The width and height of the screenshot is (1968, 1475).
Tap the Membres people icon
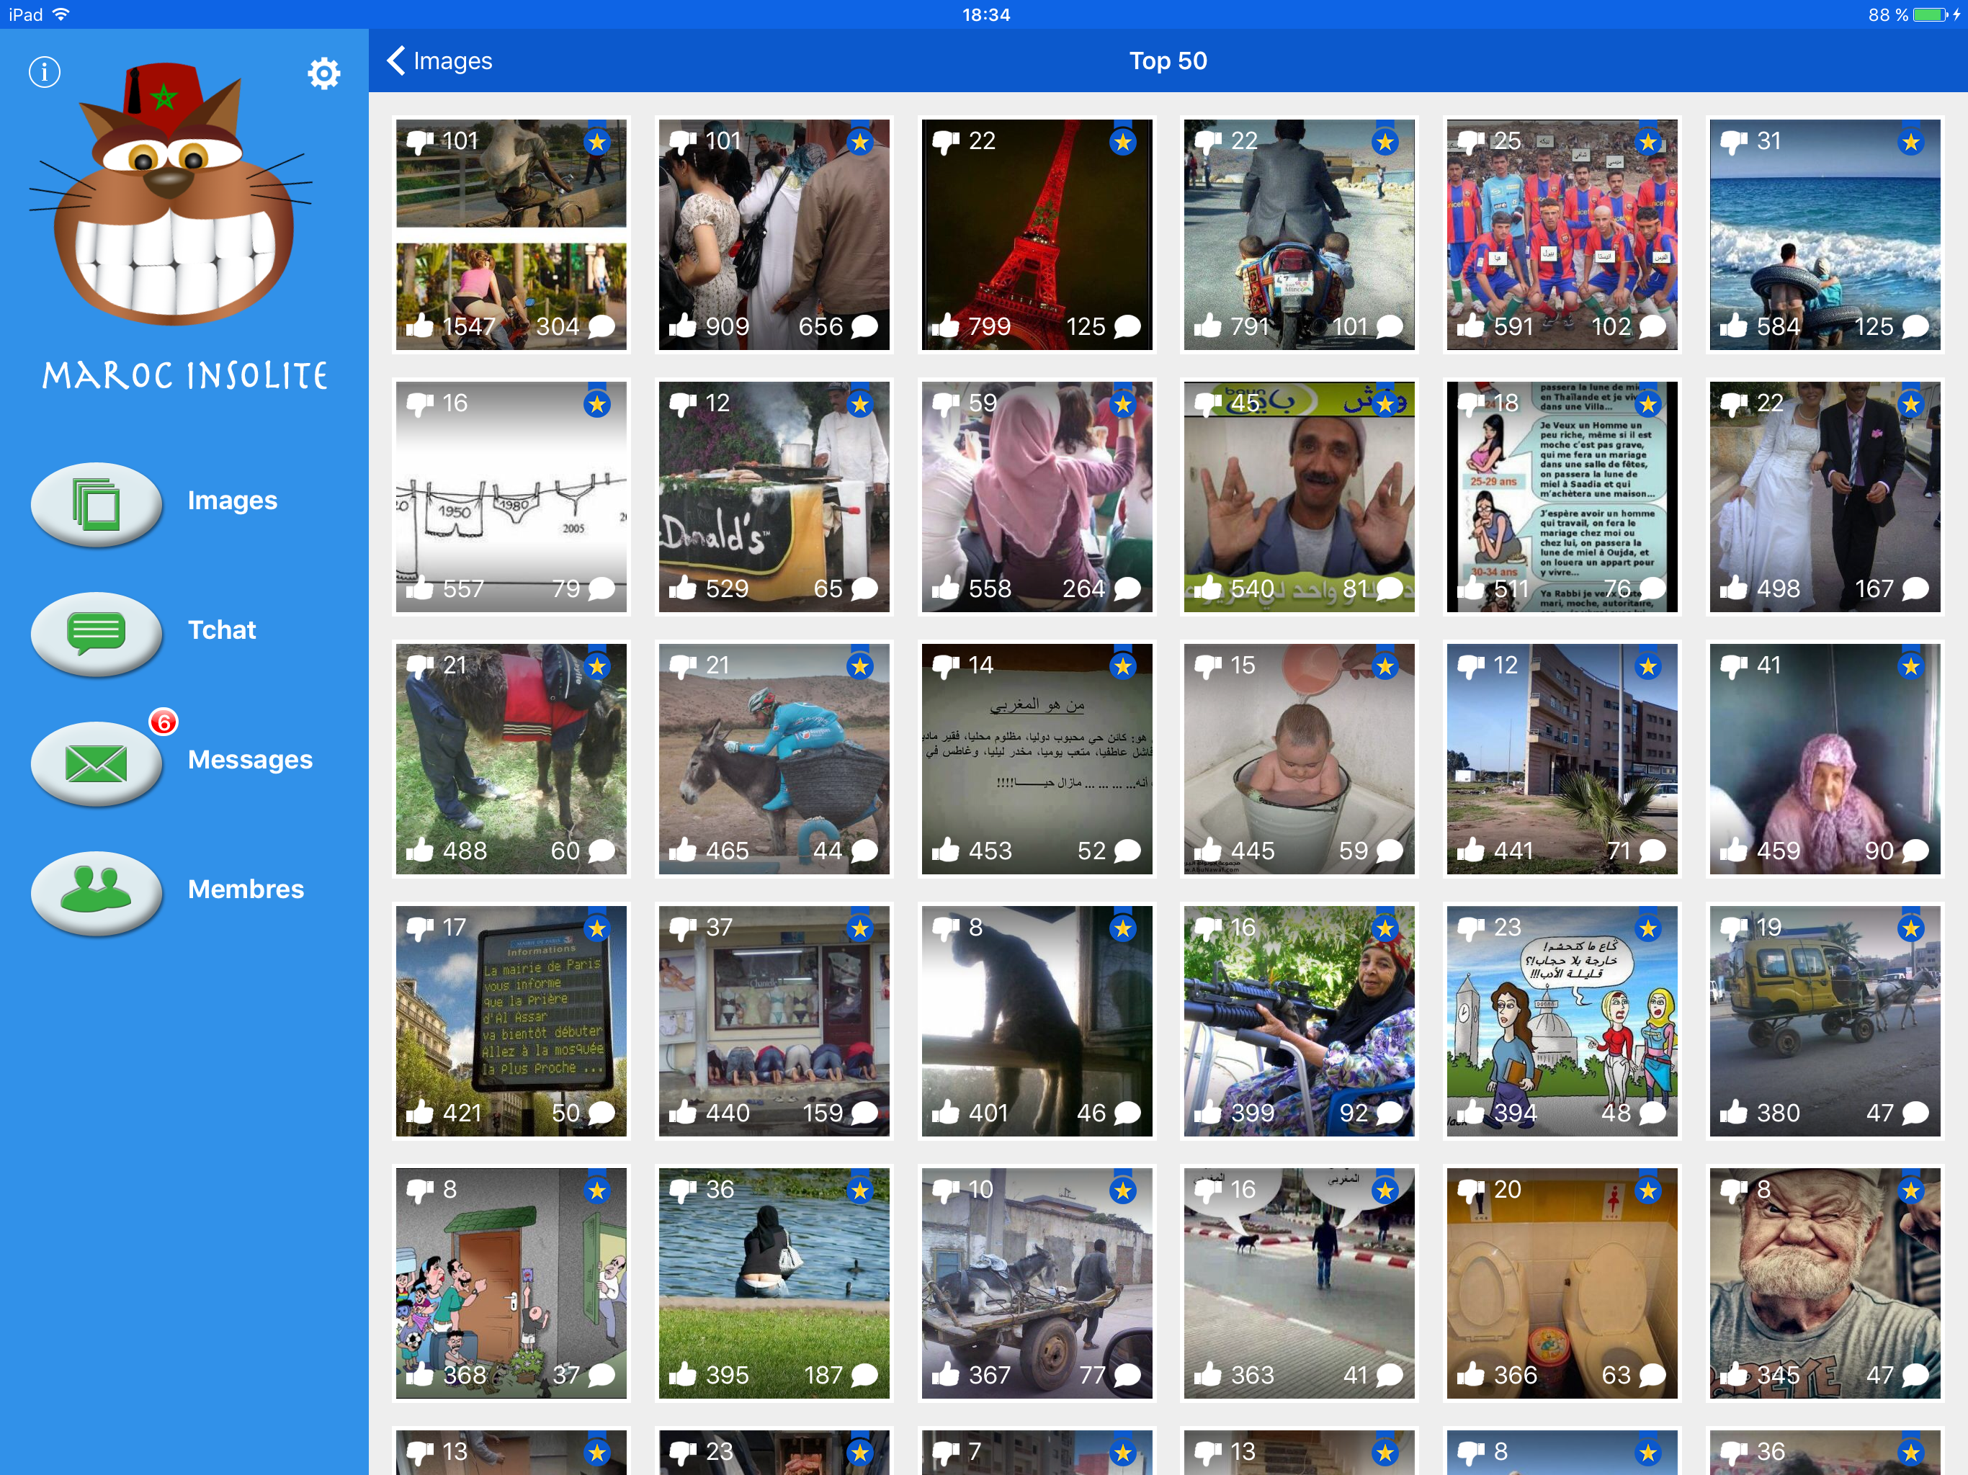point(97,892)
